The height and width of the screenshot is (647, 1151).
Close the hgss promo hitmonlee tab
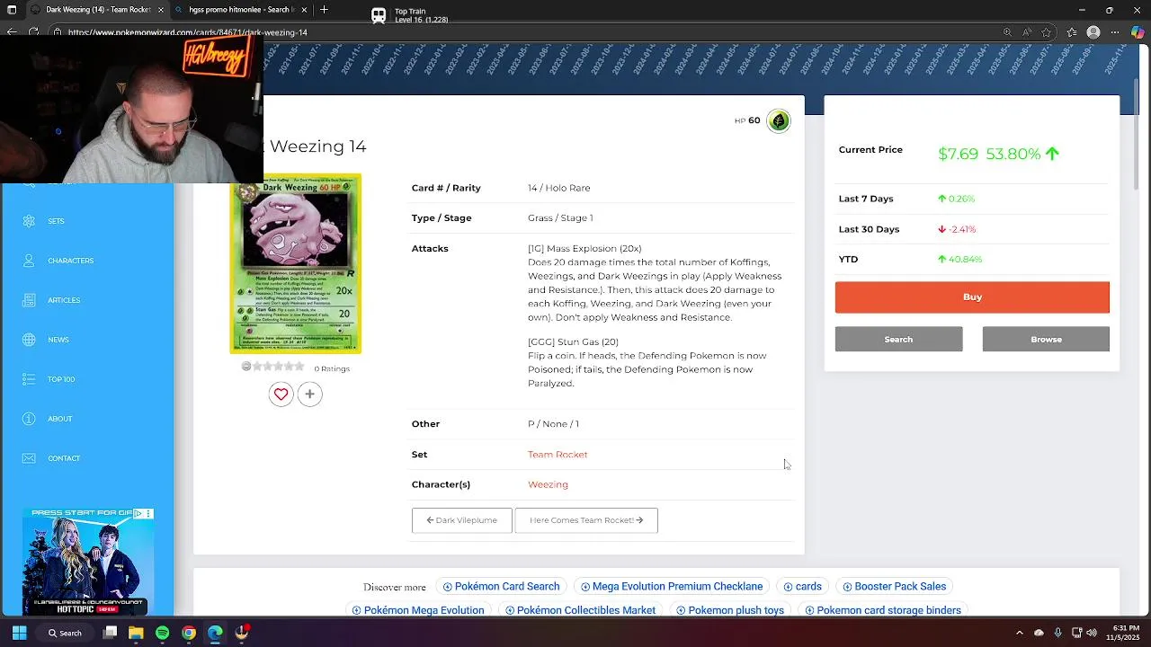pos(304,10)
